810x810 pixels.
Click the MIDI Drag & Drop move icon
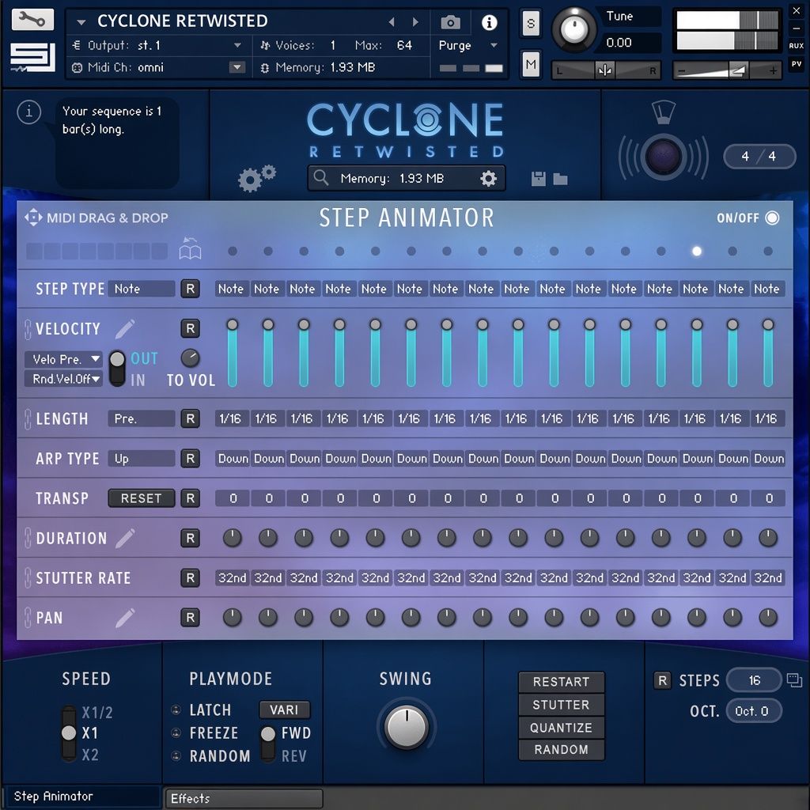coord(33,218)
